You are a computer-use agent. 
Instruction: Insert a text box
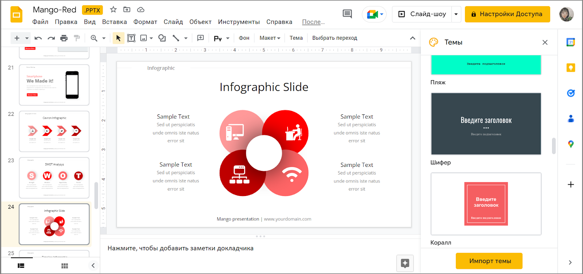coord(131,38)
